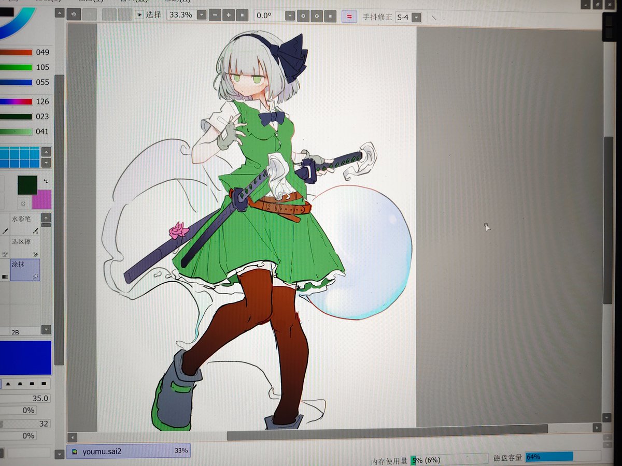Select the rectangular hard brush edge shape

45,384
